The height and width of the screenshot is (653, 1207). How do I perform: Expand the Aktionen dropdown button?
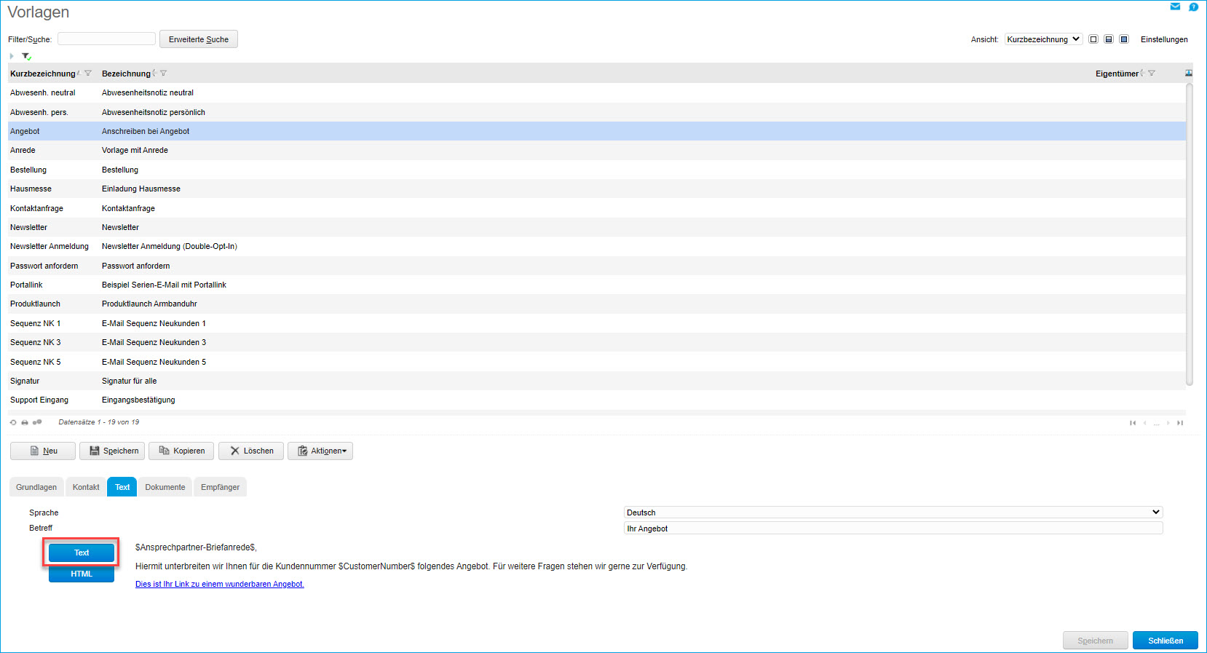pos(320,451)
